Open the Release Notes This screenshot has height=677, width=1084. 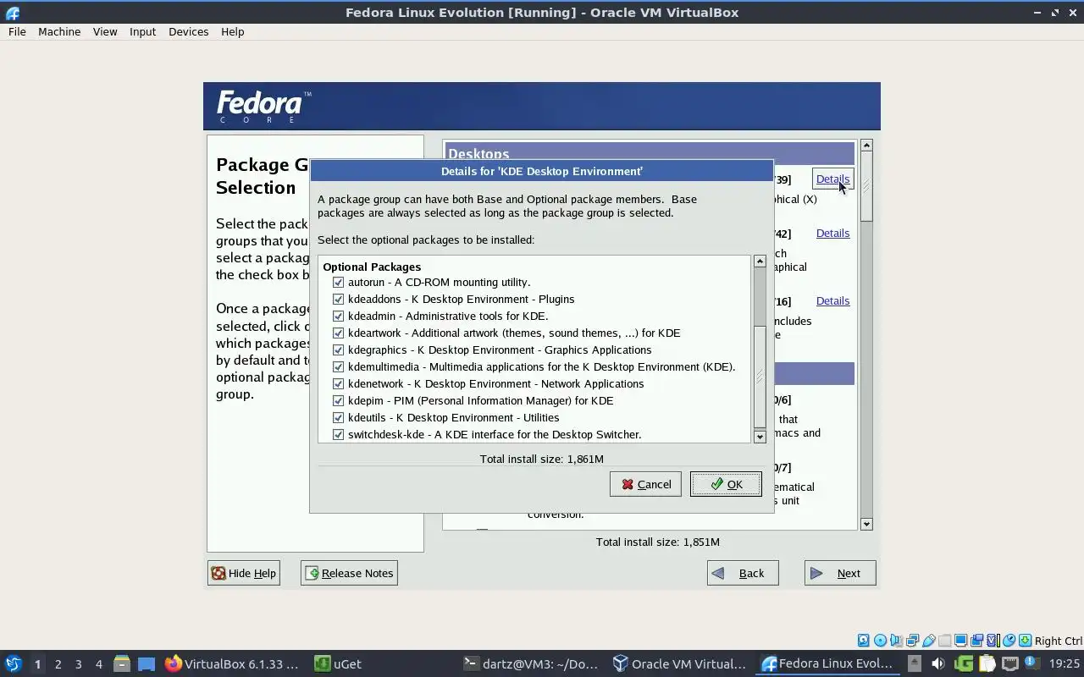pos(349,573)
